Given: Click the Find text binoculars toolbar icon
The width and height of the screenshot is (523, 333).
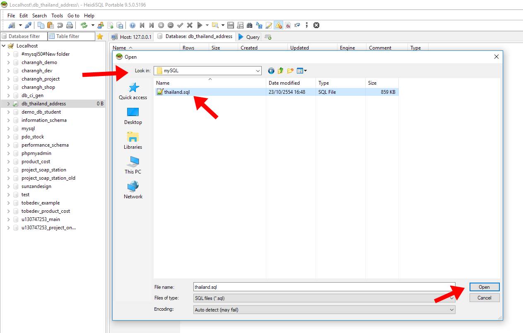Looking at the screenshot, I should point(250,25).
